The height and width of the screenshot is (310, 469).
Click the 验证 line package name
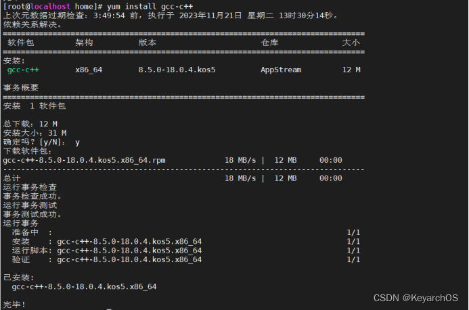click(129, 259)
